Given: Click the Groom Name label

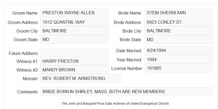Looking at the screenshot, I should [x=25, y=13].
